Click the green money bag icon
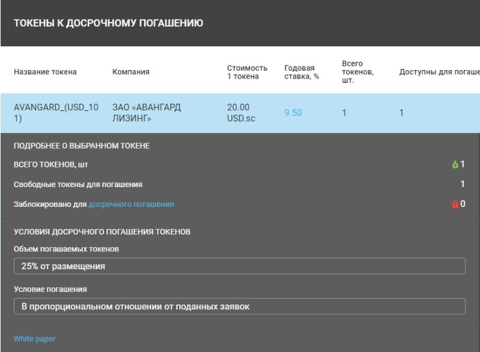Viewport: 480px width, 352px height. pyautogui.click(x=455, y=164)
